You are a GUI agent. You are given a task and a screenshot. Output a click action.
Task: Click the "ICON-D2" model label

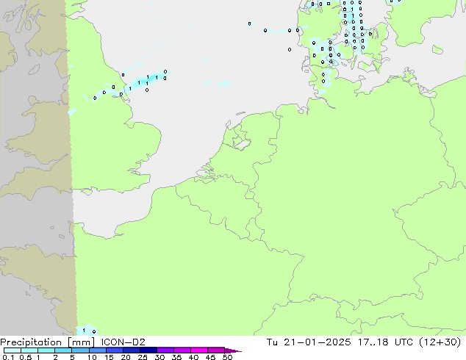[x=123, y=342]
